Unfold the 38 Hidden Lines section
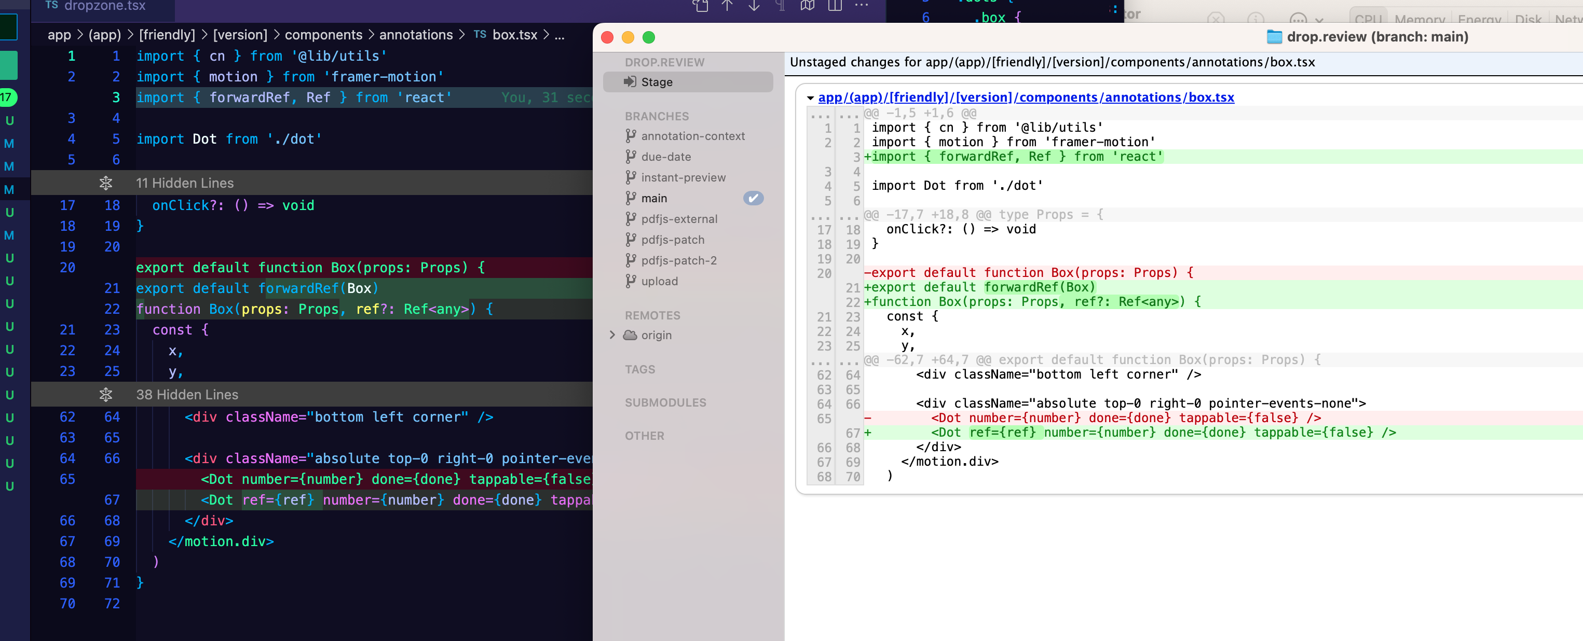This screenshot has width=1583, height=641. 106,395
